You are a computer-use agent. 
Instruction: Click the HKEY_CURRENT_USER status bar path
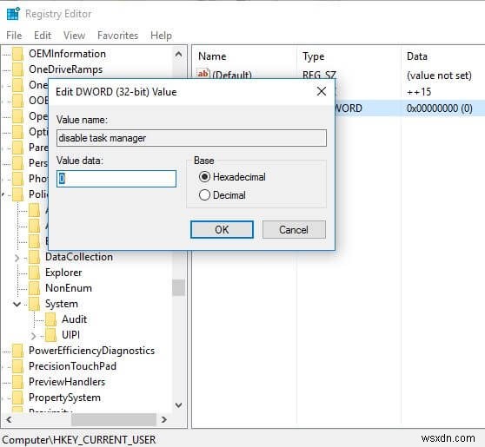(x=78, y=440)
